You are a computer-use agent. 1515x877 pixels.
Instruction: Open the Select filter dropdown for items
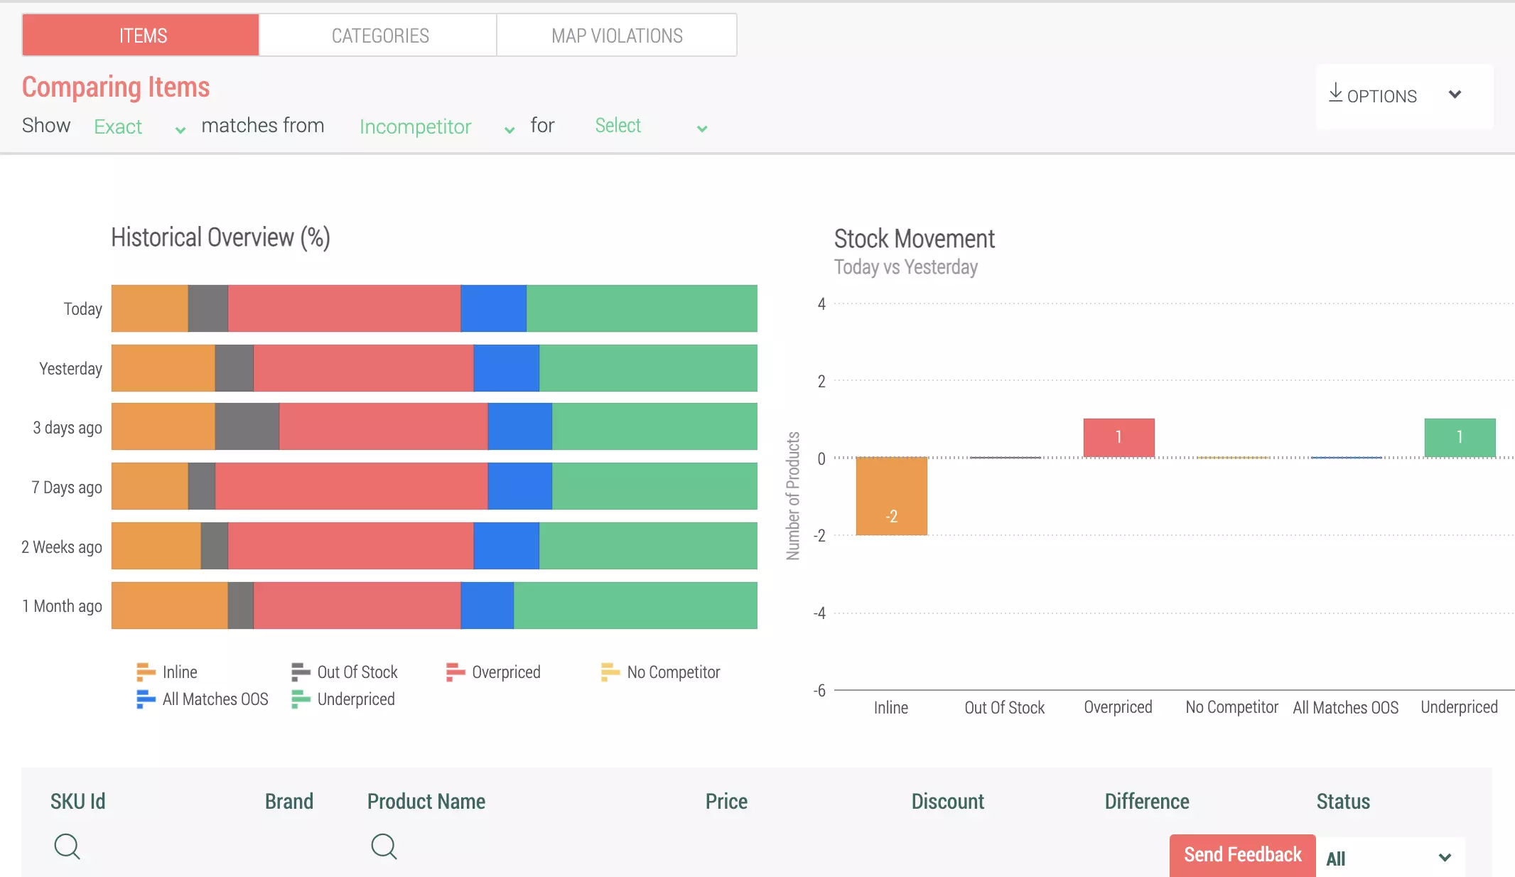pyautogui.click(x=647, y=125)
